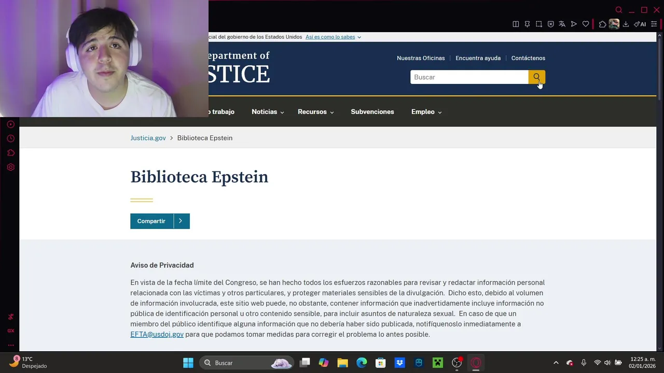Open Encuentra ayuda link

[x=478, y=58]
